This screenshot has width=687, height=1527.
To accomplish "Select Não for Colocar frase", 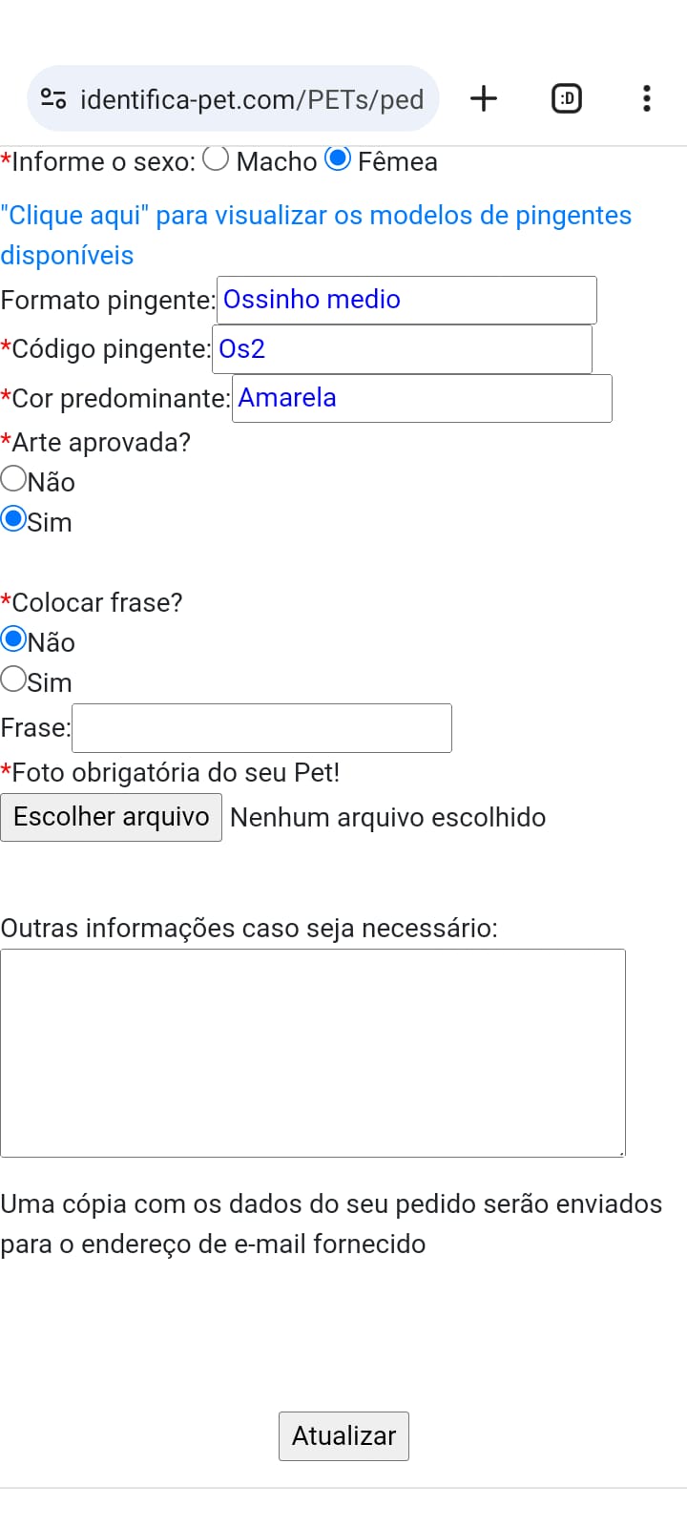I will pos(13,638).
